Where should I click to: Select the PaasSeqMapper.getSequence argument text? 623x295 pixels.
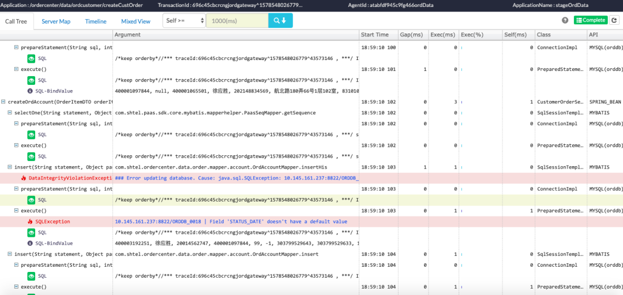click(x=215, y=113)
